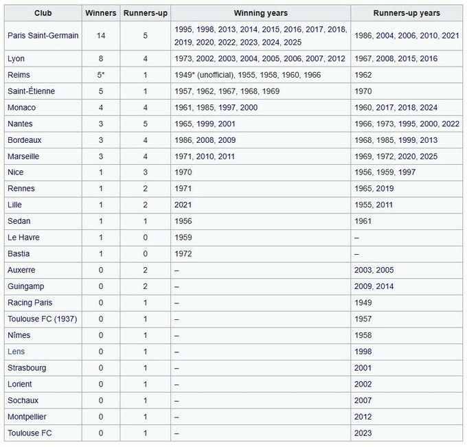This screenshot has width=467, height=447.
Task: Select the Racing Paris club cell
Action: (30, 303)
